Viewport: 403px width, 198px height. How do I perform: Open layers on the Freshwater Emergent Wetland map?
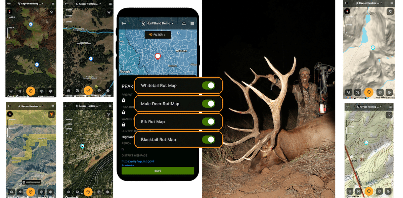69,91
